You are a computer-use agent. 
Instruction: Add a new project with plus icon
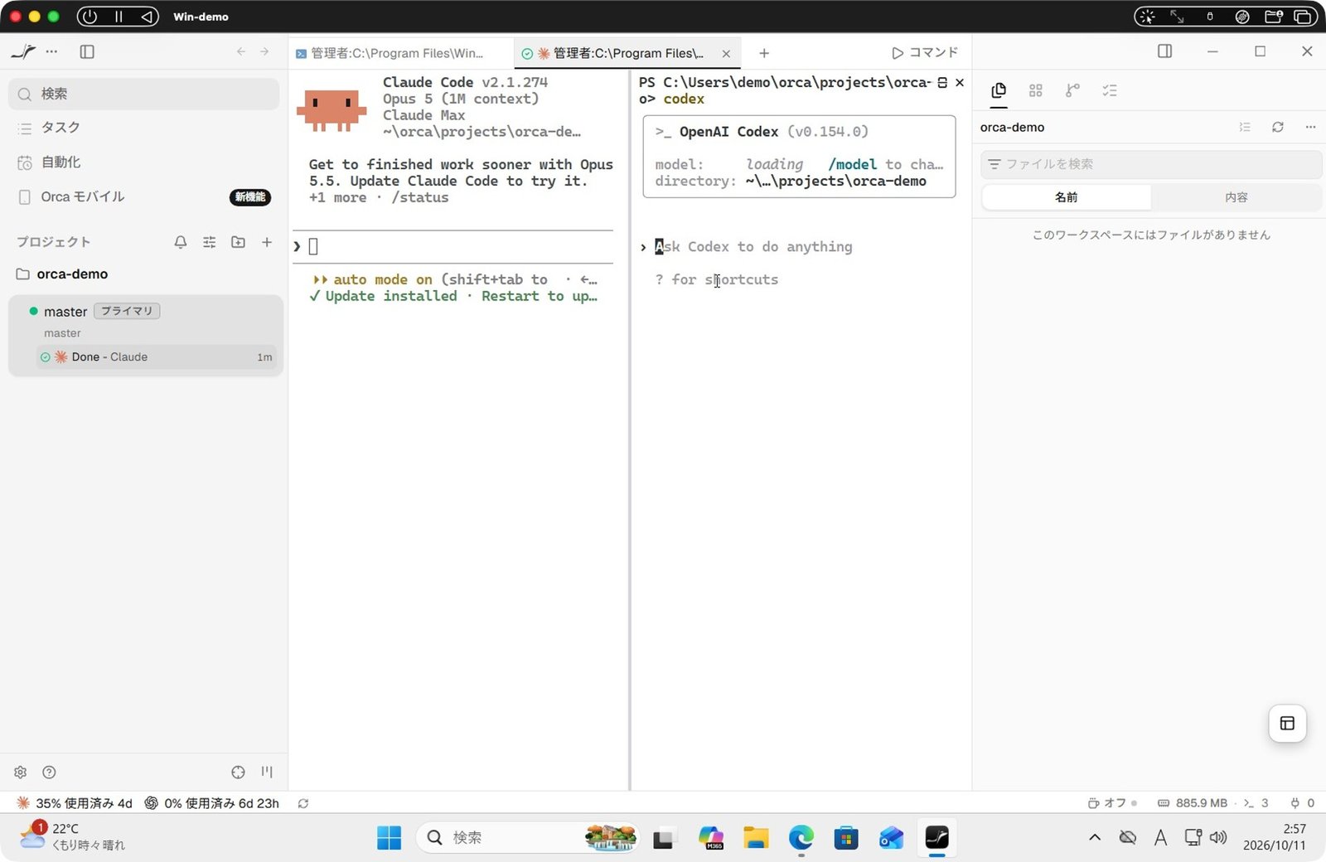(267, 242)
